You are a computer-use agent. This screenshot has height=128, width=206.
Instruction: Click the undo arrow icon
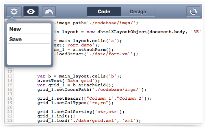point(49,12)
